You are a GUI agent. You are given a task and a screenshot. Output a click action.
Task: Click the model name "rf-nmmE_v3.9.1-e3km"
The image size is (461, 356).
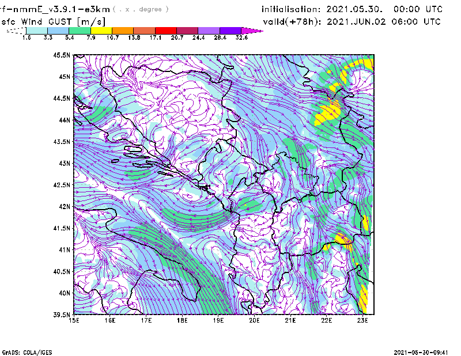pos(55,9)
